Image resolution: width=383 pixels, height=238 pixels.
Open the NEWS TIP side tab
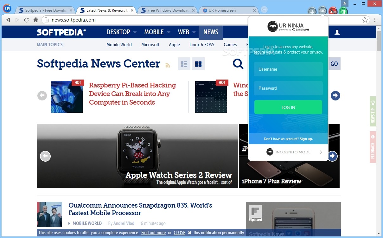click(x=373, y=112)
